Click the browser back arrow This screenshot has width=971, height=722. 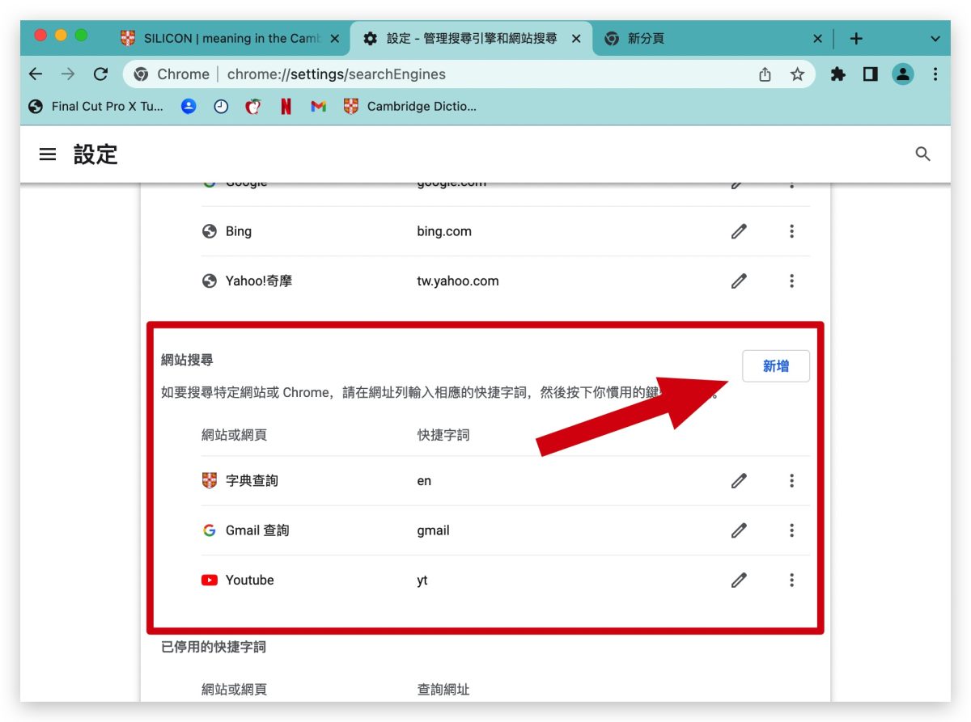coord(36,74)
